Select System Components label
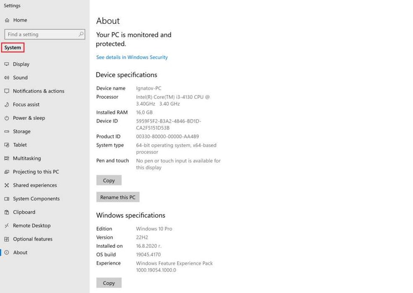Viewport: 413px width, 293px height. [x=36, y=199]
